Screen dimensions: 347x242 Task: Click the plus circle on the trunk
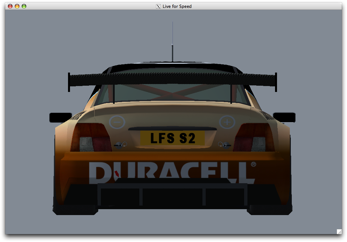tap(227, 122)
